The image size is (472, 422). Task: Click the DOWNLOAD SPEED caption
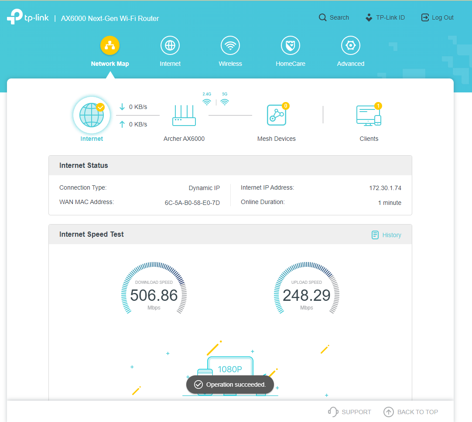point(154,282)
